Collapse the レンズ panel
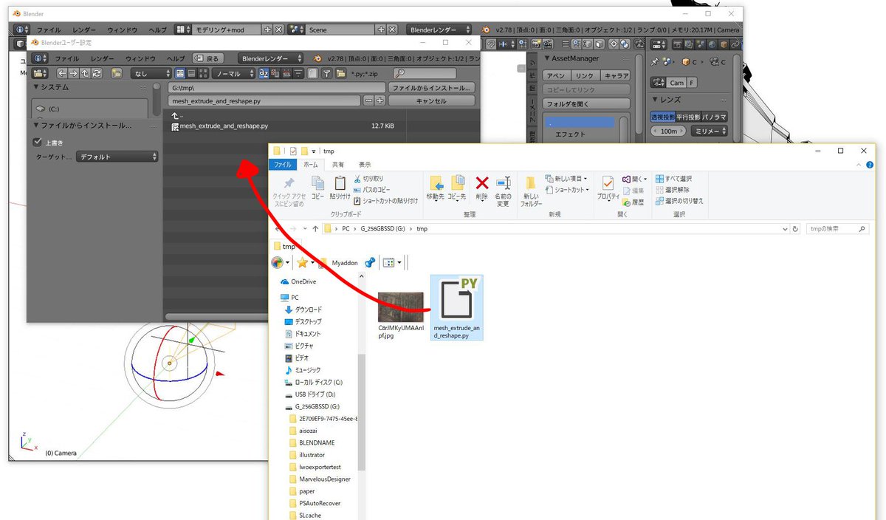886x520 pixels. 654,100
